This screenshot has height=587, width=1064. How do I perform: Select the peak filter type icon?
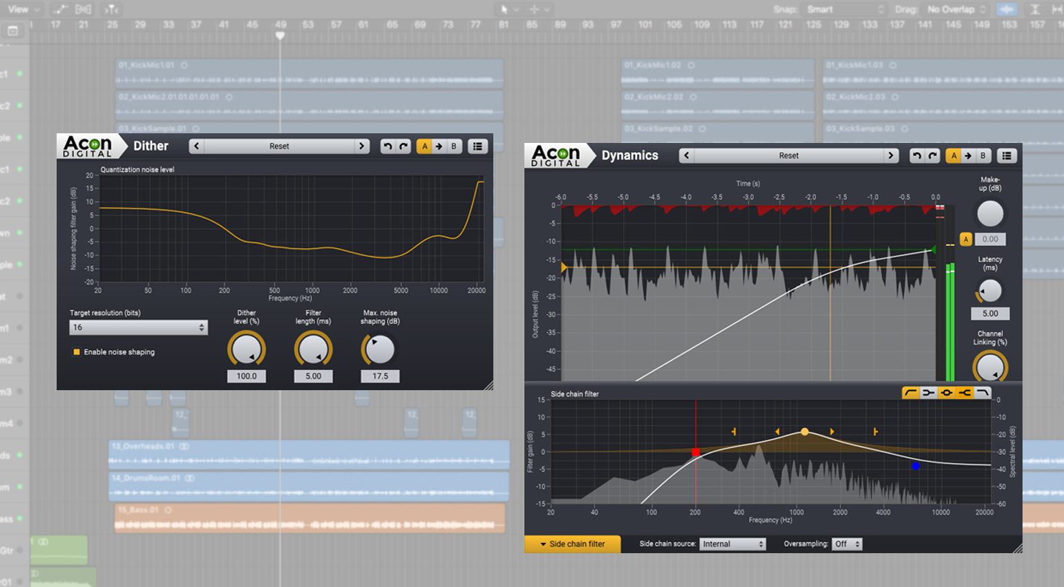[947, 392]
